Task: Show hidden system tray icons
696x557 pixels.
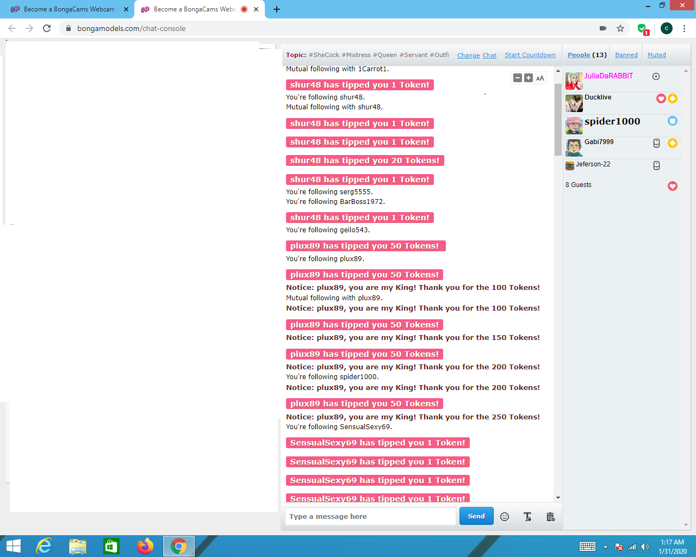Action: tap(605, 547)
